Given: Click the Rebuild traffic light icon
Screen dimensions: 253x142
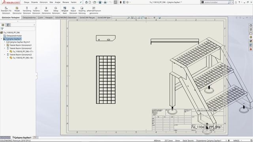Looking at the screenshot, I should pos(121,2).
